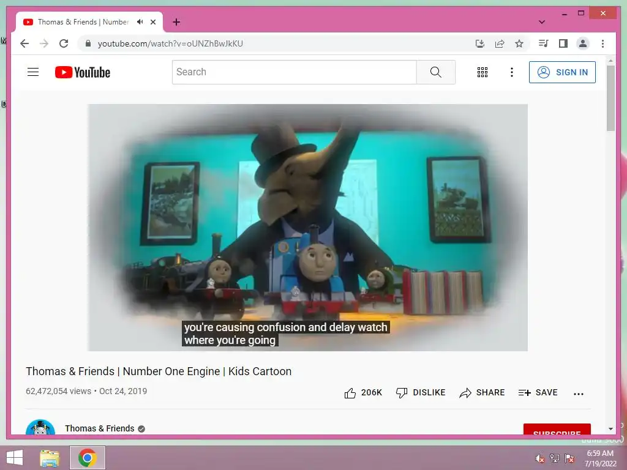Open Chrome profile avatar

(x=583, y=43)
